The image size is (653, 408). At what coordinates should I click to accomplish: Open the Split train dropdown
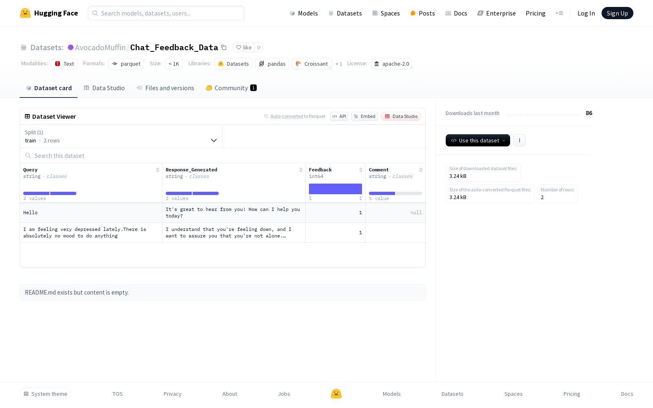(x=121, y=136)
